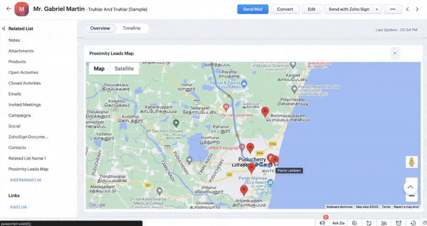The image size is (427, 226).
Task: Open Notes in the related list
Action: pos(14,40)
